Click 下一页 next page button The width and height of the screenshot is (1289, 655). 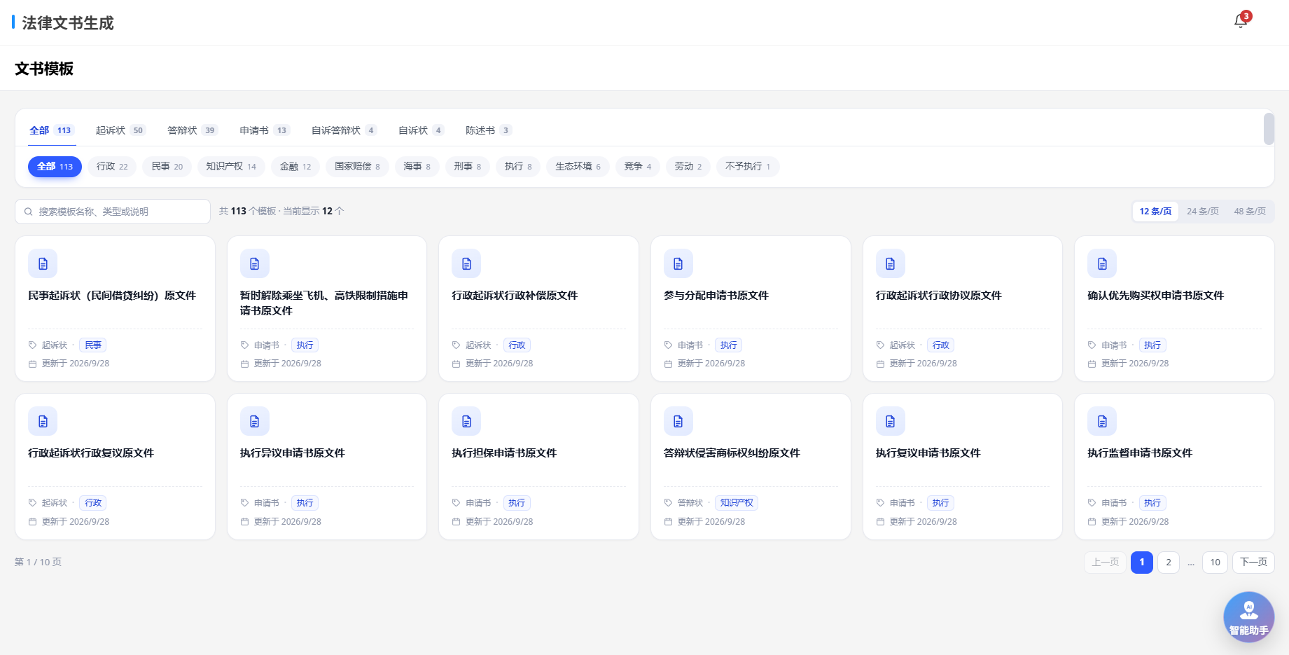1253,563
